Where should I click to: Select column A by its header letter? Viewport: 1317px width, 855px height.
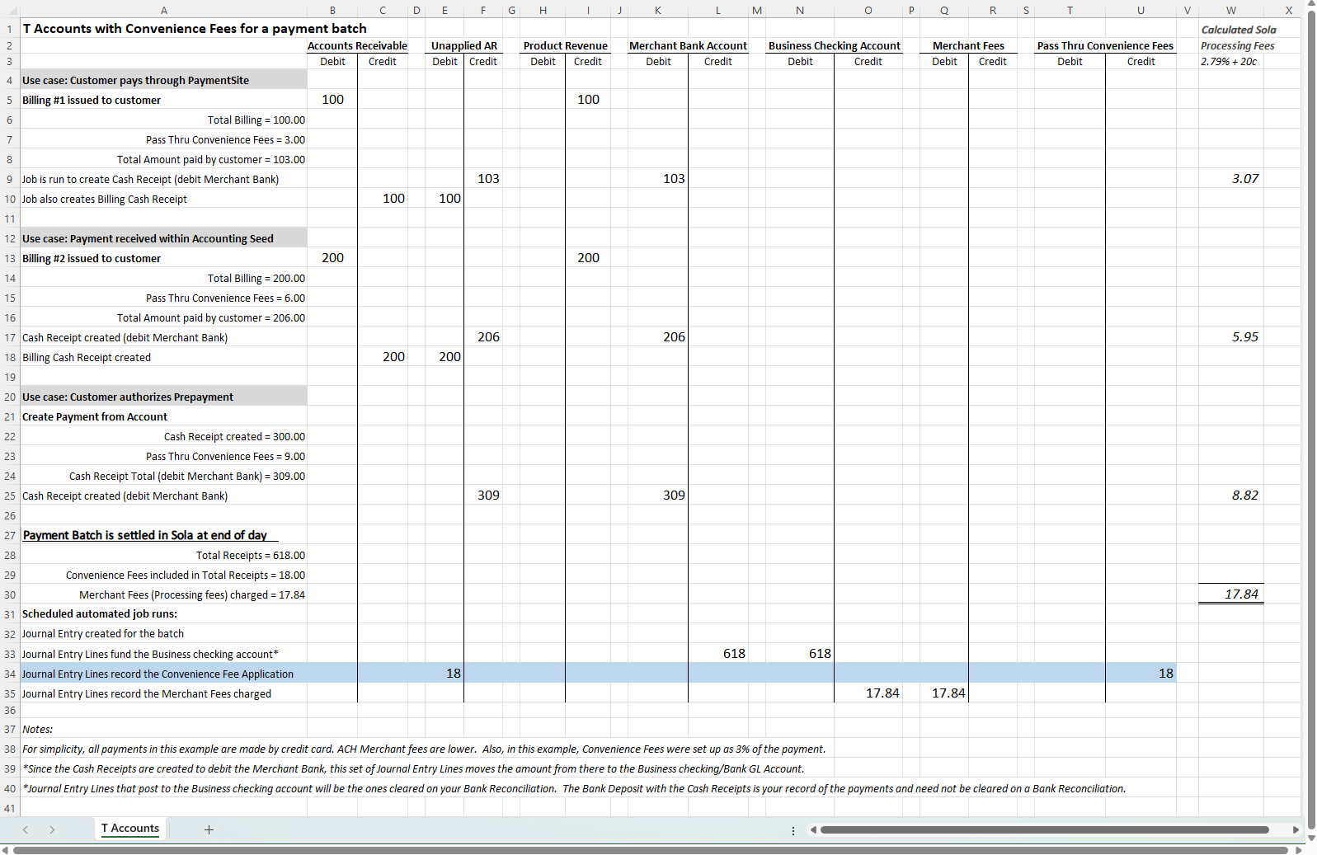tap(163, 11)
